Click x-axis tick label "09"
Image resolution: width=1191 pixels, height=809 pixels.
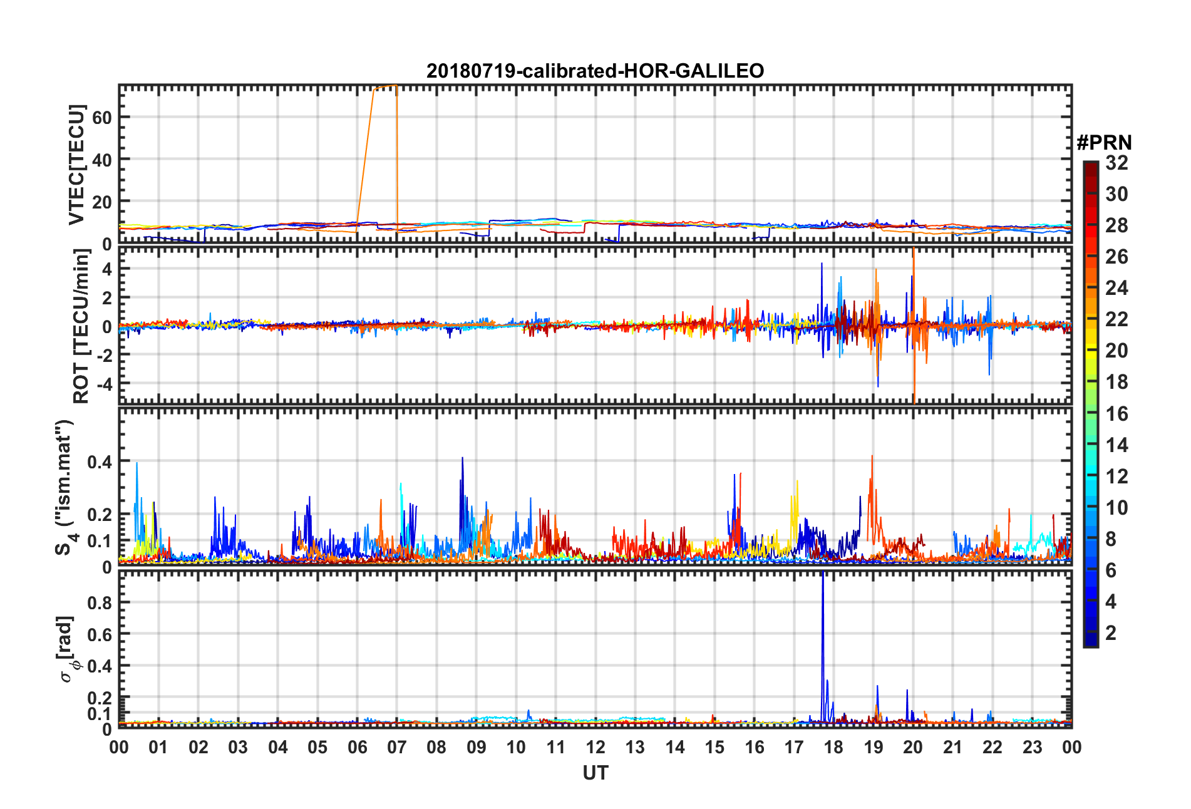pos(477,747)
